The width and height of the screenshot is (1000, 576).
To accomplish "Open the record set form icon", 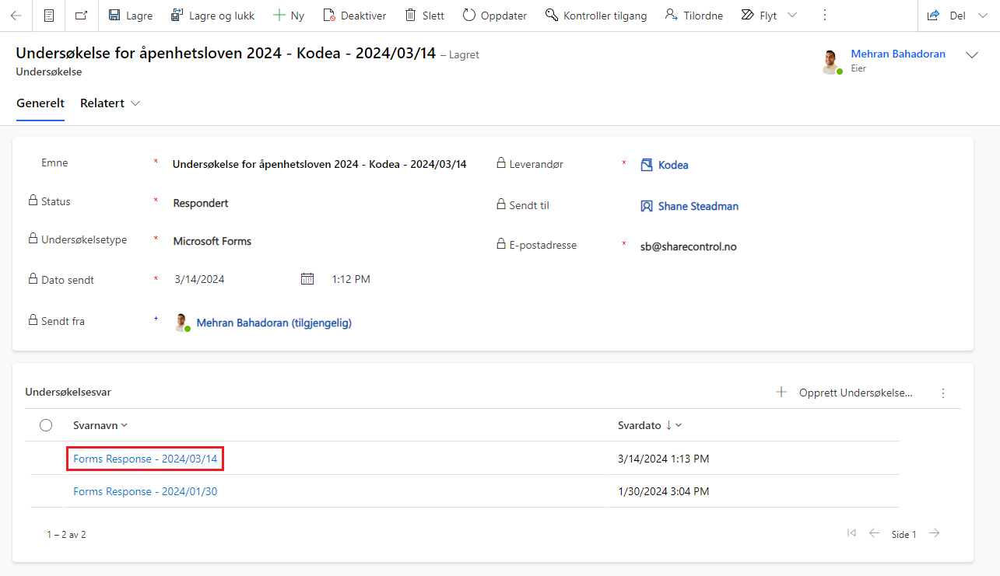I will tap(49, 16).
